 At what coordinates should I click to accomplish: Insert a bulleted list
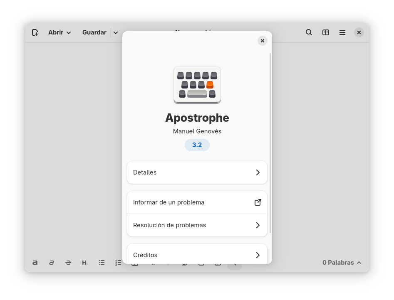coord(102,263)
